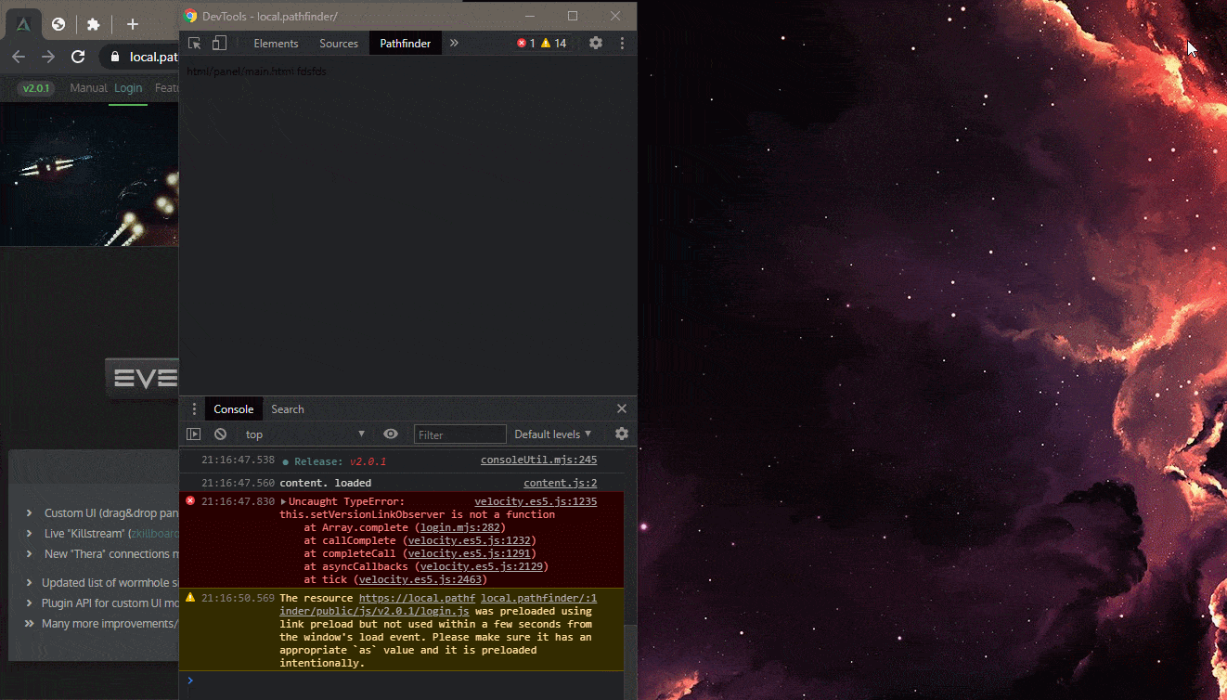Switch to the Pathfinder DevTools tab
Viewport: 1227px width, 700px height.
[x=406, y=44]
